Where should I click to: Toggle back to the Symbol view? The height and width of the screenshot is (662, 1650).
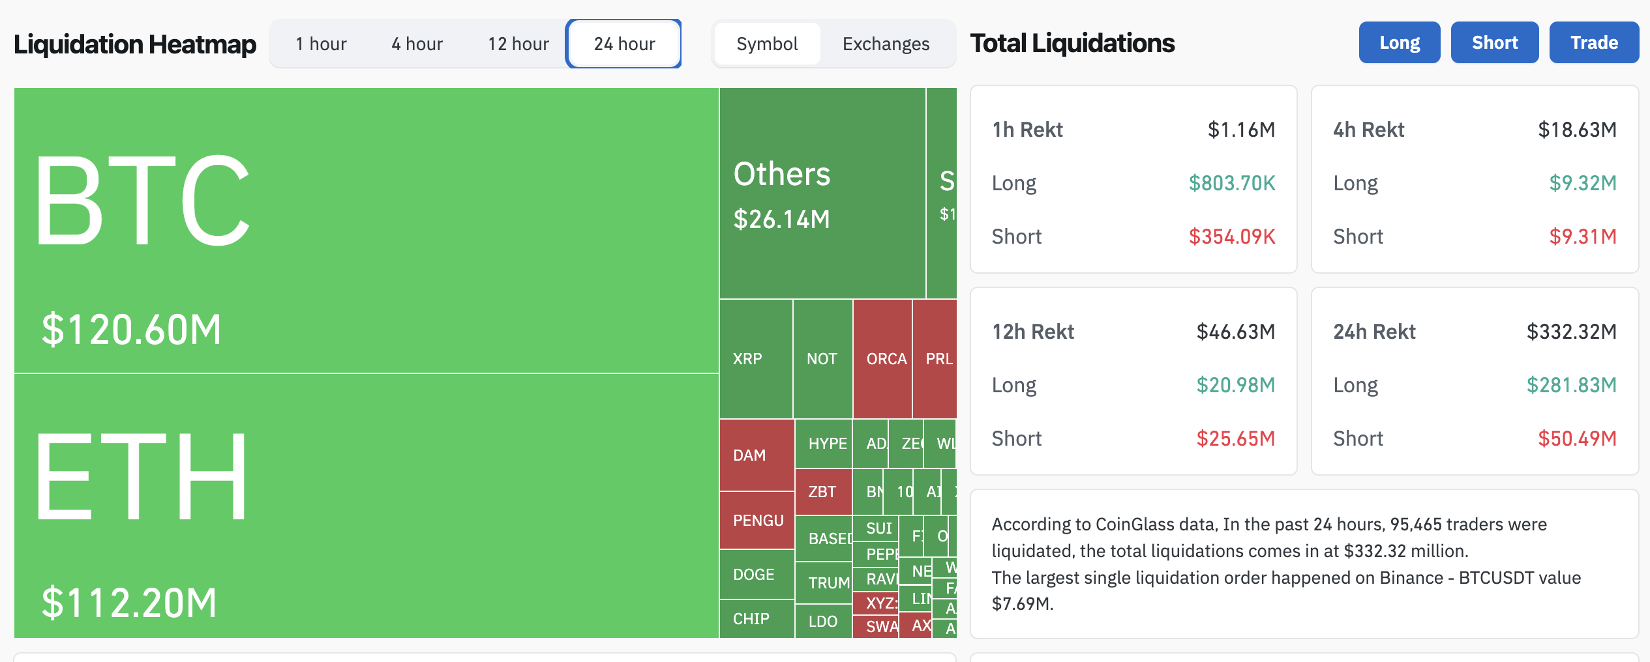coord(767,44)
